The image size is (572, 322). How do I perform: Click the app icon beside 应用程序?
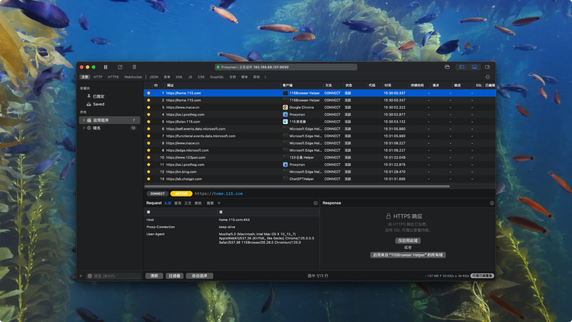(x=89, y=120)
